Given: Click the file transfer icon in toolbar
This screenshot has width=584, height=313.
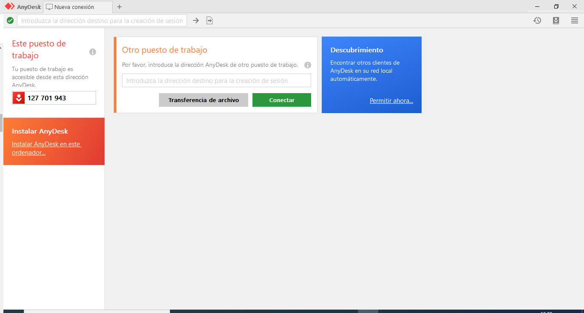Looking at the screenshot, I should click(210, 20).
